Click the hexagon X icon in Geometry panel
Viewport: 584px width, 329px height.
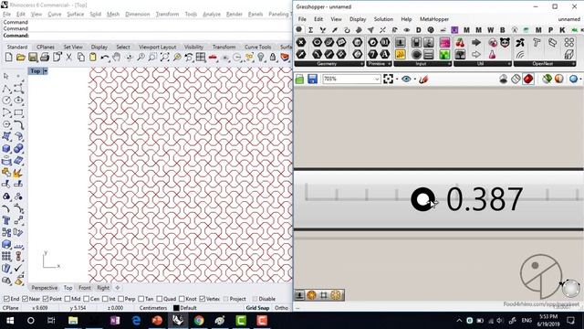click(x=301, y=43)
